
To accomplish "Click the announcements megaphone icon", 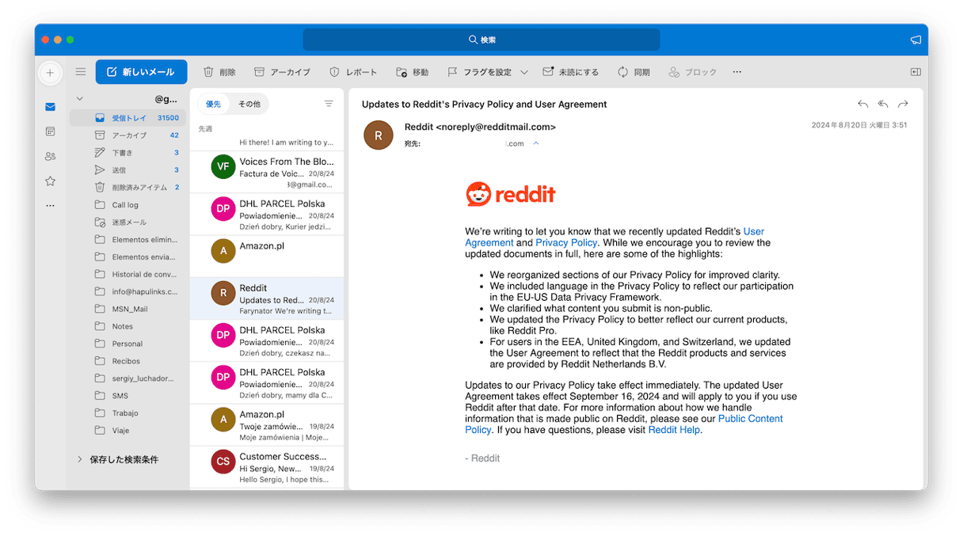I will click(915, 40).
